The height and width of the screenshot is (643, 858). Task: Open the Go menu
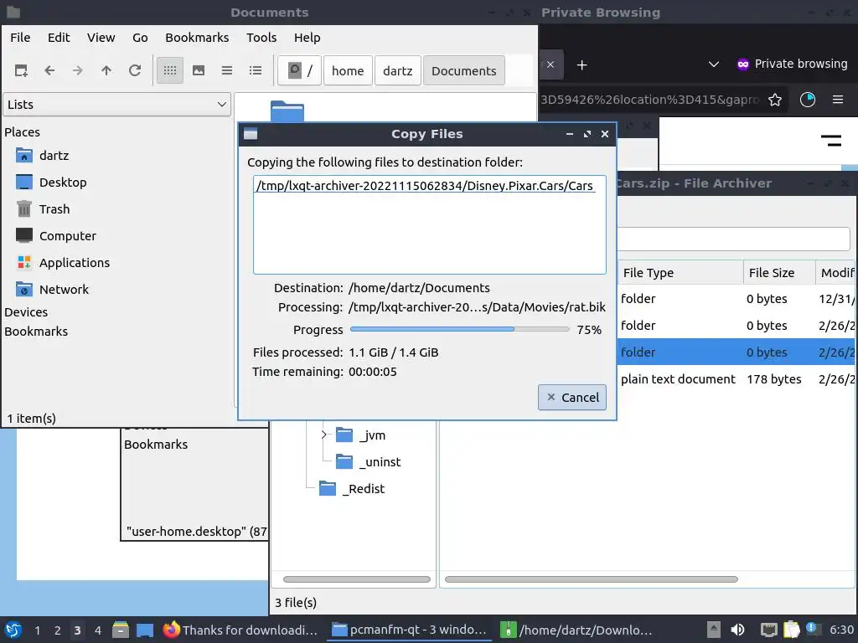[140, 38]
